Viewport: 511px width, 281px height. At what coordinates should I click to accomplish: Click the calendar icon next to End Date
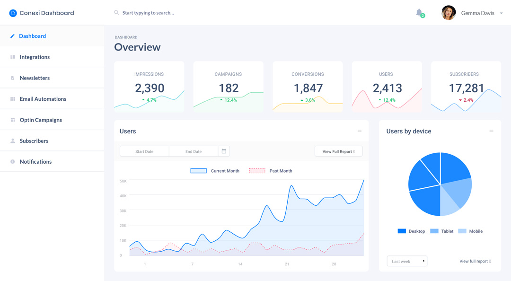223,151
